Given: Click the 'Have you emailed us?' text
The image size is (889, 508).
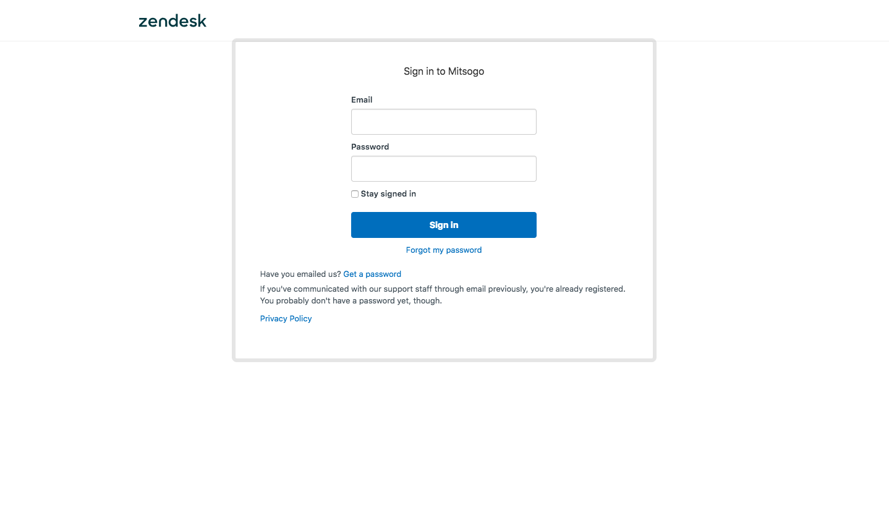Looking at the screenshot, I should click(x=300, y=274).
